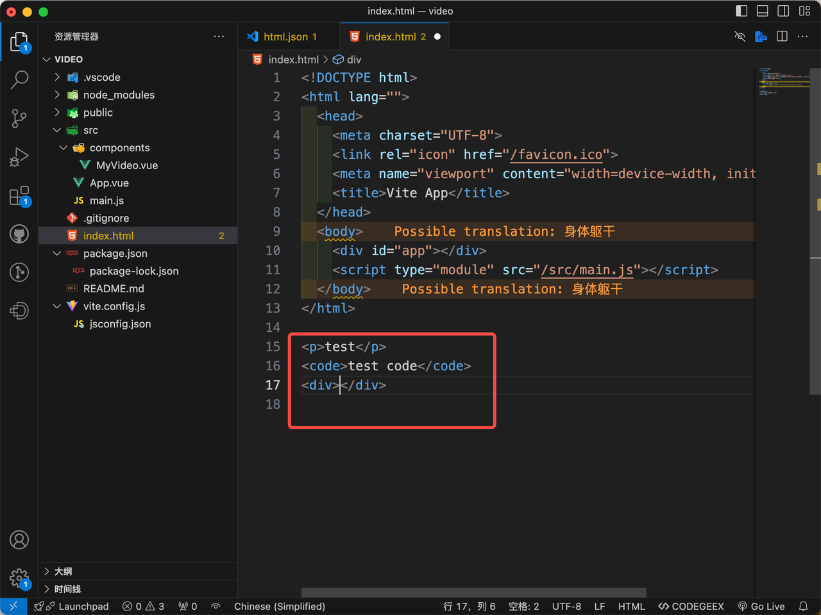Toggle the bottom panel layout button
Image resolution: width=821 pixels, height=615 pixels.
tap(763, 11)
